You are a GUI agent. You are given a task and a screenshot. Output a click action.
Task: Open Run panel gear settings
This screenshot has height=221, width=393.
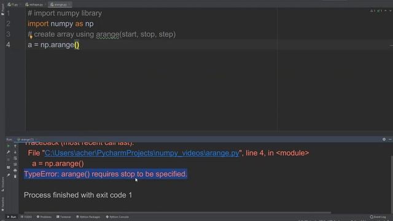click(384, 139)
